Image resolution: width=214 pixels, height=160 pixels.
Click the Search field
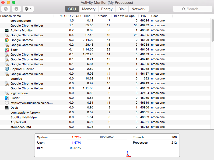192,9
